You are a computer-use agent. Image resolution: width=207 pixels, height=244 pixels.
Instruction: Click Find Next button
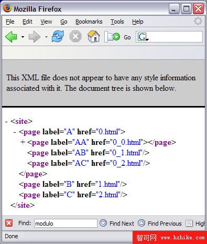[117, 224]
